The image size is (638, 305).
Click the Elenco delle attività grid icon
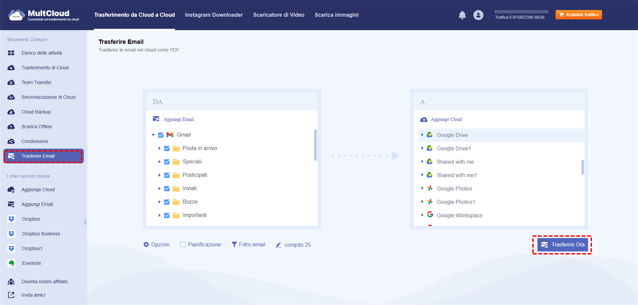(x=11, y=53)
